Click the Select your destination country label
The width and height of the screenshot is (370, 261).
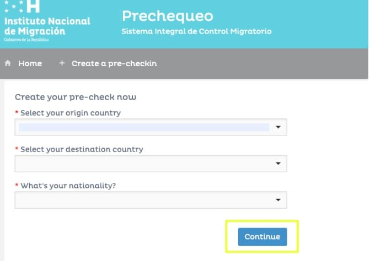pos(82,149)
